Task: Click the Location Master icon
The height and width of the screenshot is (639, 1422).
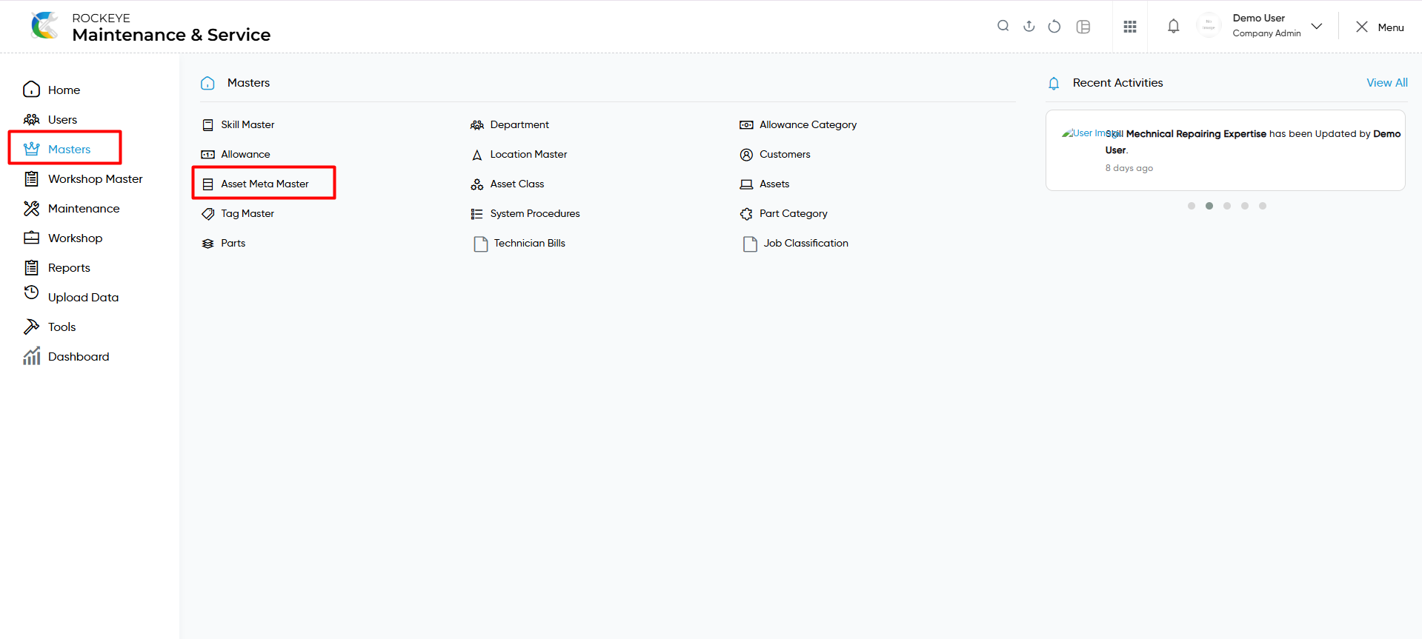Action: coord(477,154)
